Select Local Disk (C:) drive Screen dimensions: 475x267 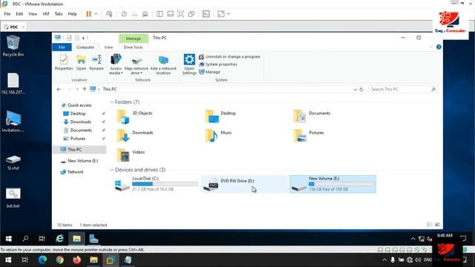coord(157,184)
